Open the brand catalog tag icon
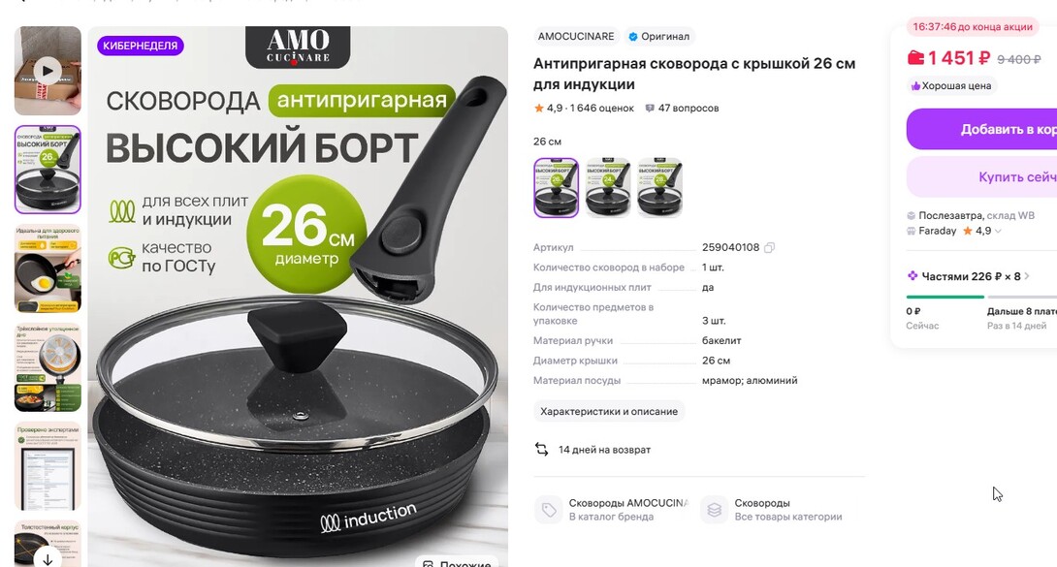This screenshot has height=567, width=1057. tap(549, 510)
